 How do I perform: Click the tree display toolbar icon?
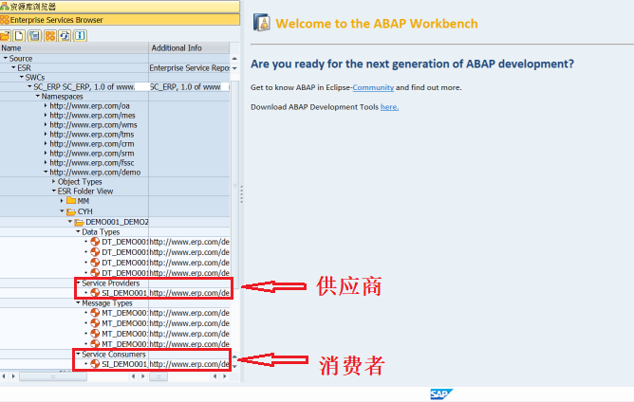34,36
